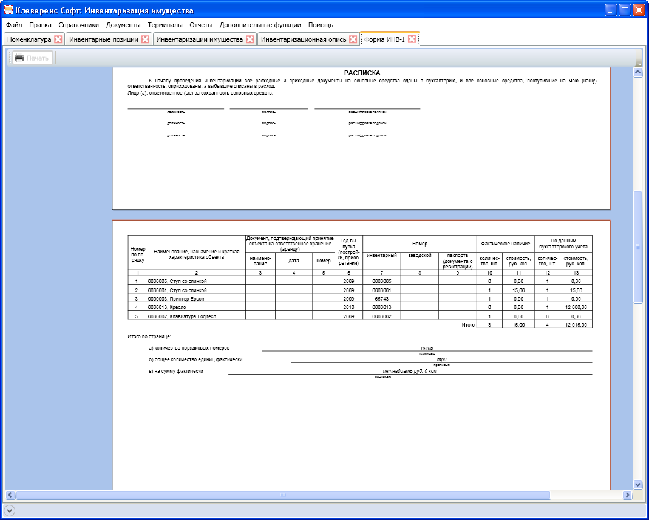Click 'По данным бухгалтерского учета' header
649x520 pixels.
563,244
